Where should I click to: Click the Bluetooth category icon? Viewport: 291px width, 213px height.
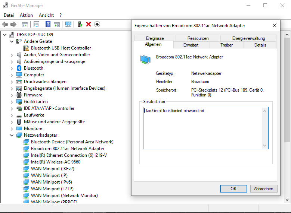coord(19,68)
